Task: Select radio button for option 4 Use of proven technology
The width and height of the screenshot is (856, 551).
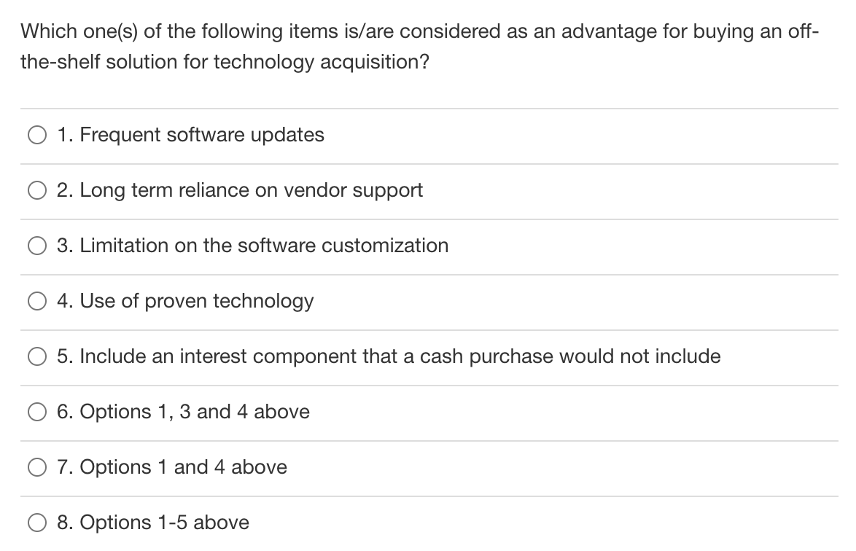Action: 36,300
